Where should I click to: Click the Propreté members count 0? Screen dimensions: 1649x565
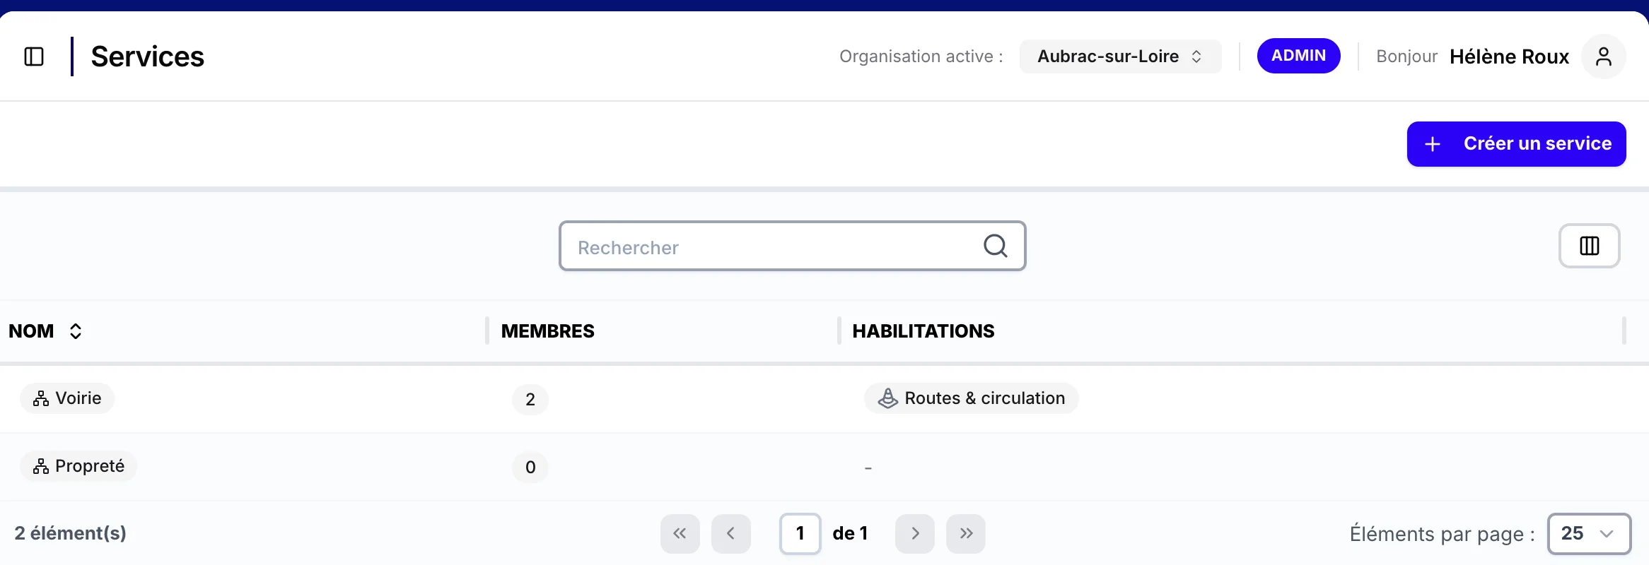pyautogui.click(x=530, y=468)
